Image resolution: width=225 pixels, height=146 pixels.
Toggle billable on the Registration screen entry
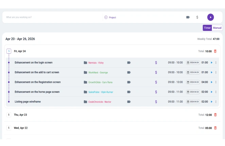(x=156, y=82)
